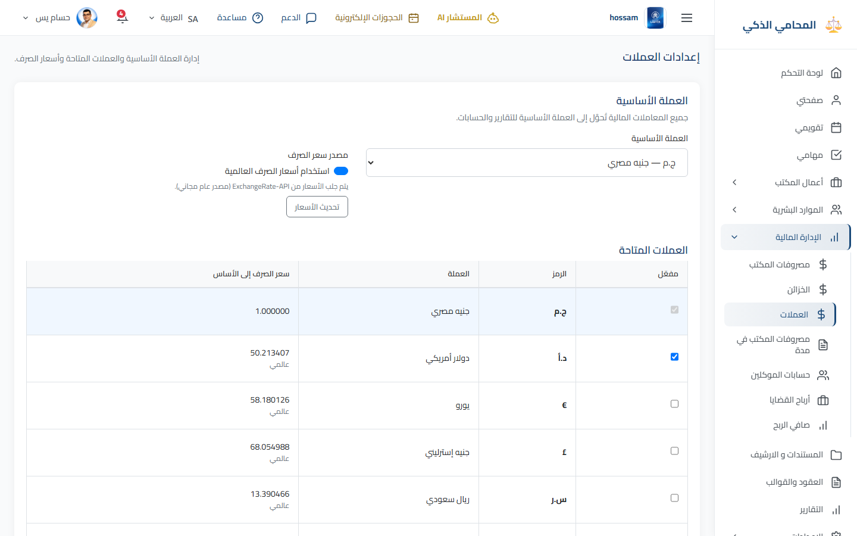
Task: Enable the ريال سعودي currency checkbox
Action: click(674, 498)
